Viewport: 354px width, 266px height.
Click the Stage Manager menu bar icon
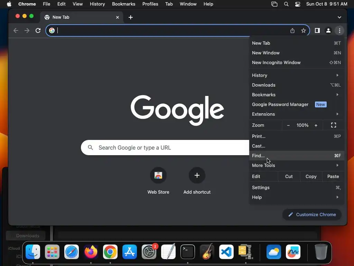point(274,4)
